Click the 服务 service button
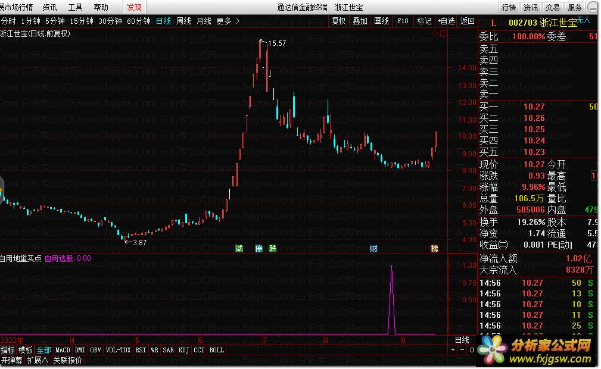The image size is (601, 369). pos(575,7)
